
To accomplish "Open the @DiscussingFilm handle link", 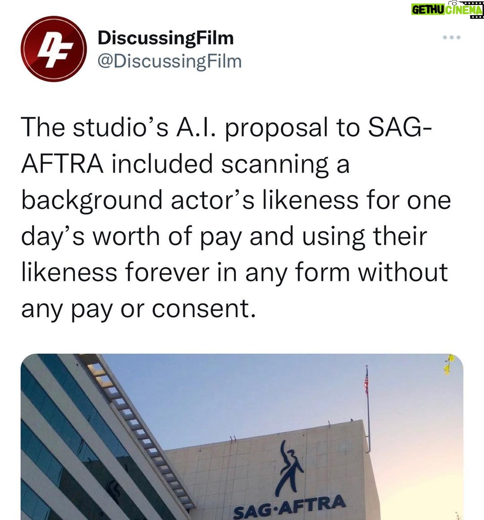I will (x=169, y=61).
